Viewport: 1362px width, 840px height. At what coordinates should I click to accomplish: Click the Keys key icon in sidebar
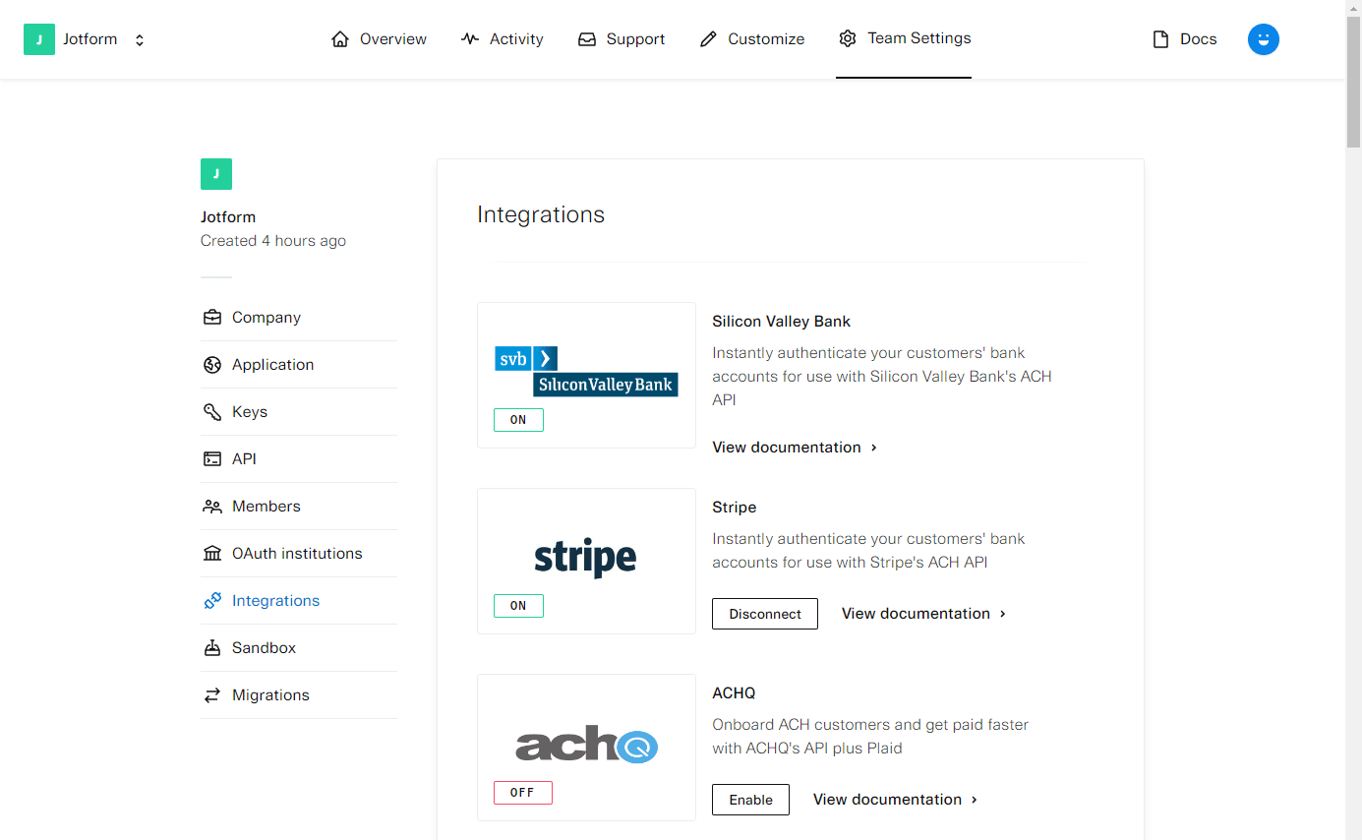coord(212,412)
